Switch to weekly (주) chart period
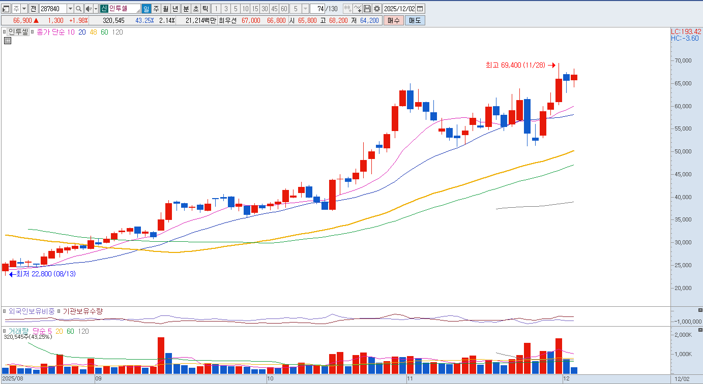 click(156, 9)
